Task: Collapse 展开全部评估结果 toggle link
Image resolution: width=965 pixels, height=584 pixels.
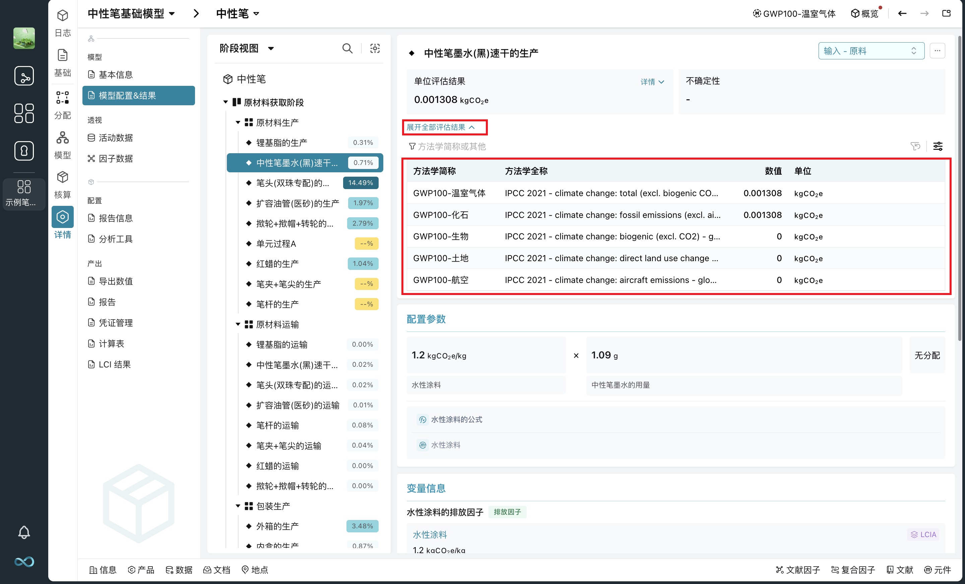Action: click(x=441, y=127)
